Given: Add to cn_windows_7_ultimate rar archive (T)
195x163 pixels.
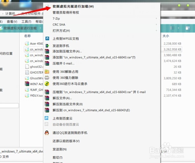Looking at the screenshot, I should click(x=94, y=57).
